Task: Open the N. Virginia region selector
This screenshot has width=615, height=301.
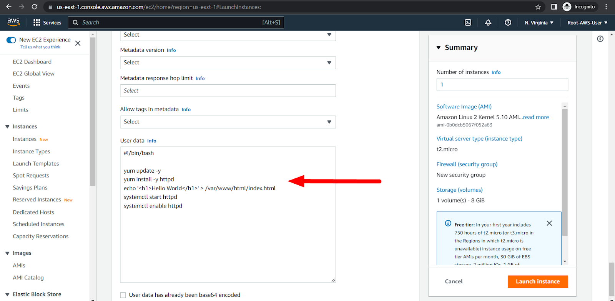Action: click(x=539, y=23)
